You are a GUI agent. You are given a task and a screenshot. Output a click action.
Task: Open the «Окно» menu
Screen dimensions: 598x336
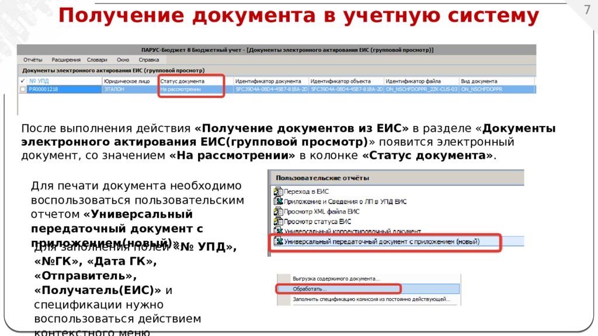tap(123, 60)
